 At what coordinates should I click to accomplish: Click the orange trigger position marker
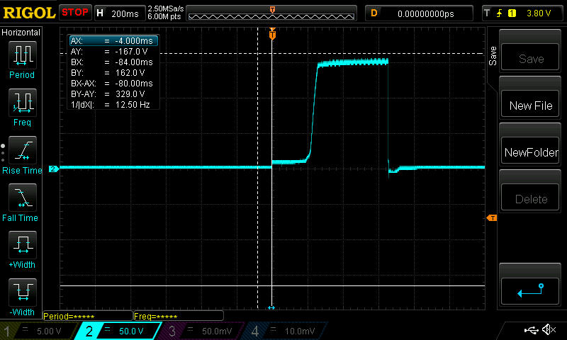(271, 34)
